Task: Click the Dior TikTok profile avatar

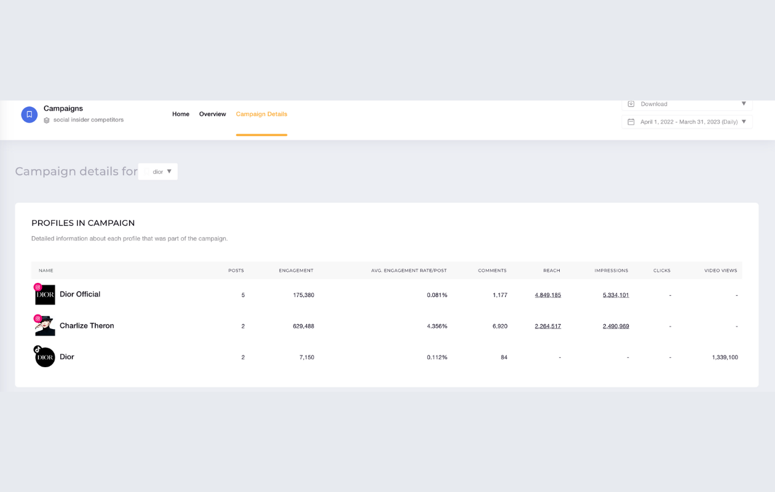Action: (45, 357)
